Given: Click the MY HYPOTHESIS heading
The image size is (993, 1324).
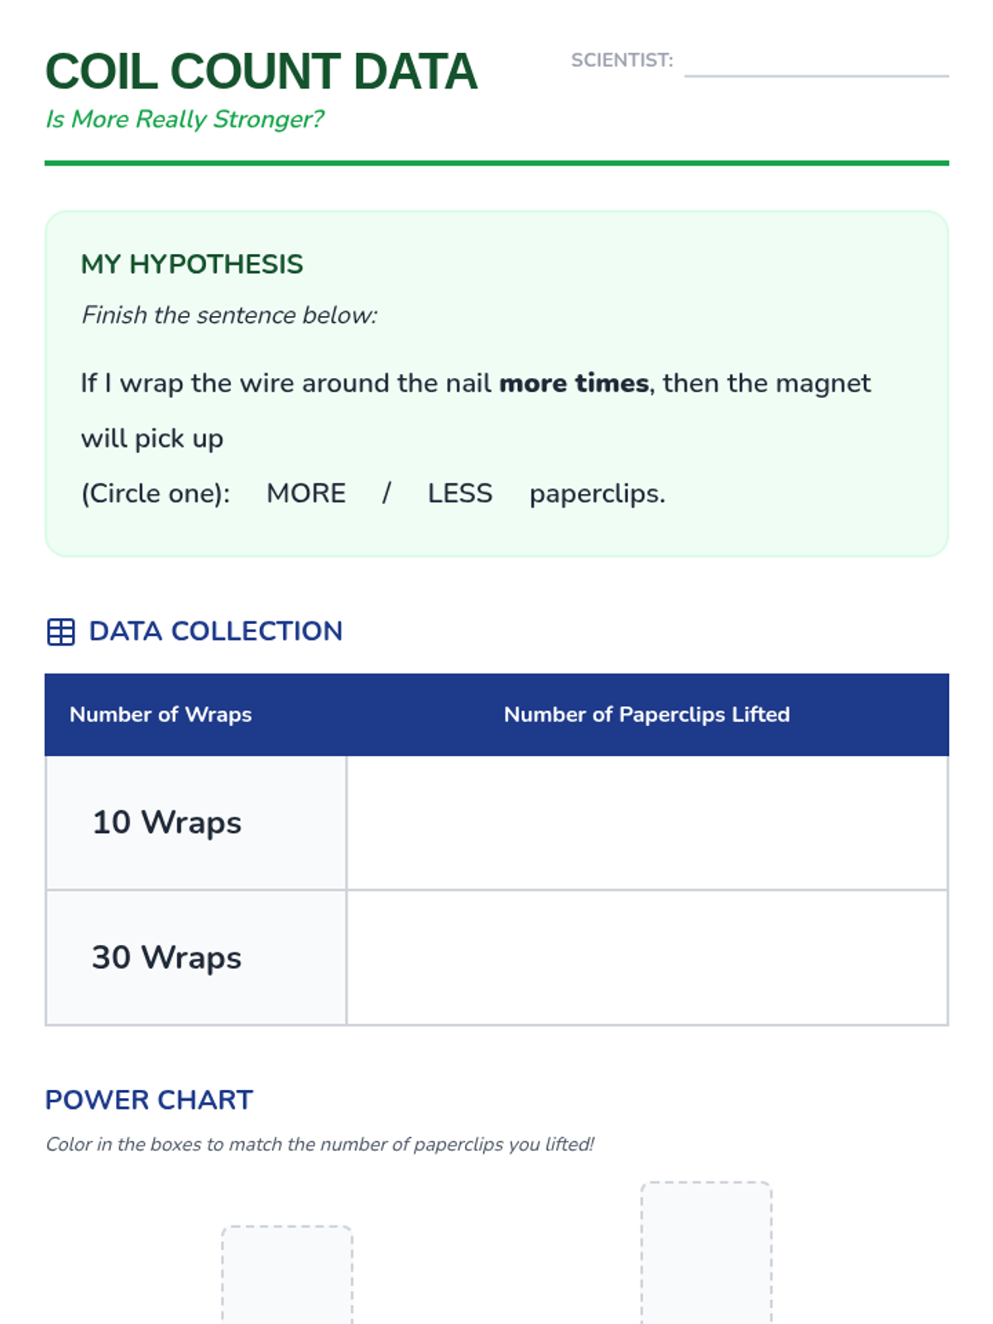Looking at the screenshot, I should click(x=192, y=264).
